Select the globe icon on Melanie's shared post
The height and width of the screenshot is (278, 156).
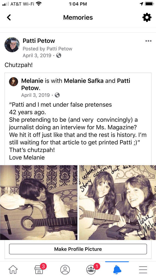(57, 95)
